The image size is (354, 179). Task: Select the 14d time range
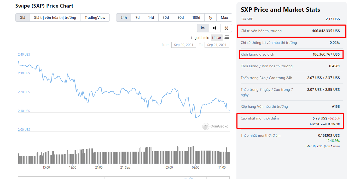pos(151,17)
